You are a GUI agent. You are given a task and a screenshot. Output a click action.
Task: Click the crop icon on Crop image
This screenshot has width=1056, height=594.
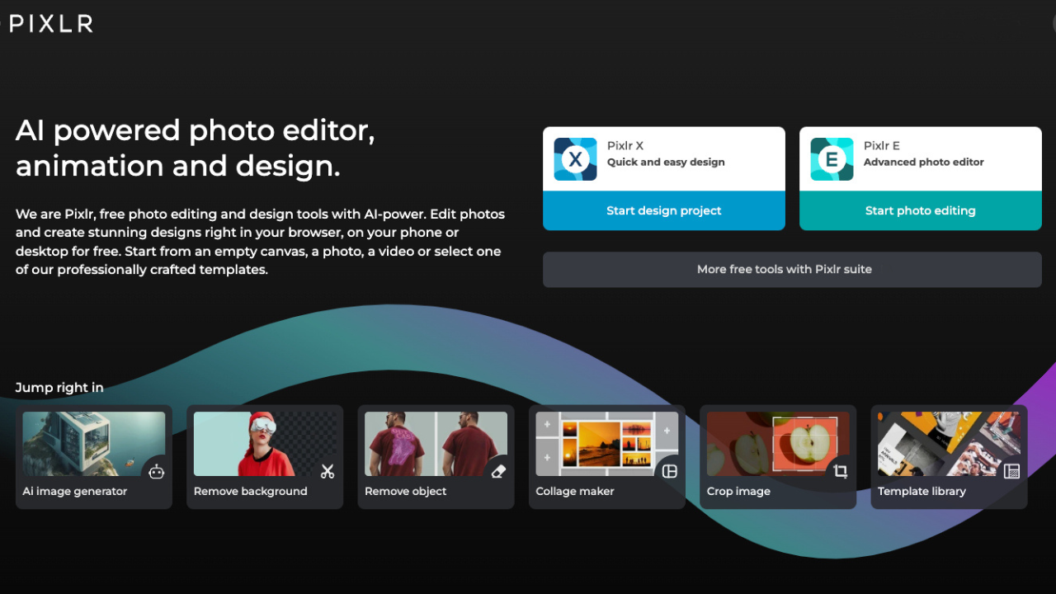(841, 471)
